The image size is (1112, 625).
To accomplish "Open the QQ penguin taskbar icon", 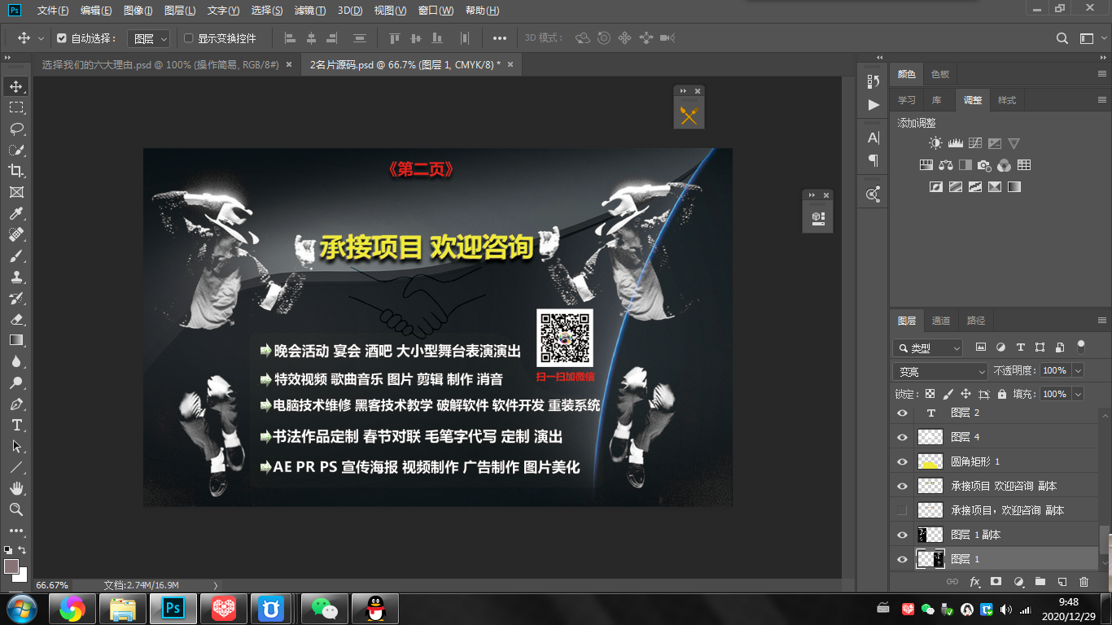I will coord(375,608).
